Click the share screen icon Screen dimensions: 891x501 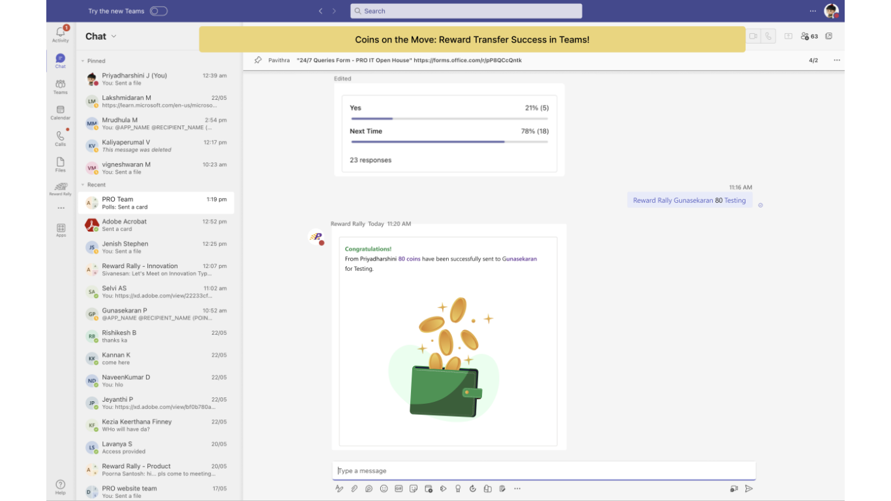pos(788,37)
